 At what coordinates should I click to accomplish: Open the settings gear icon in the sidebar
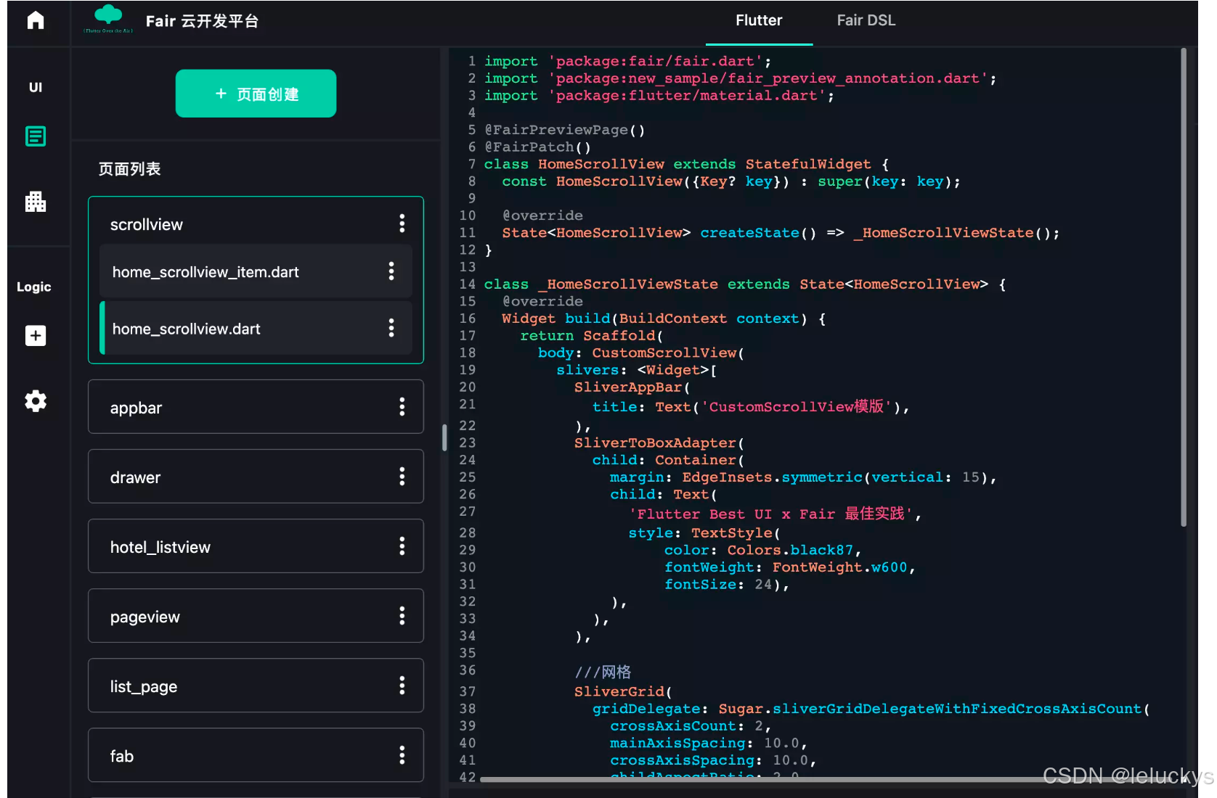(x=36, y=401)
